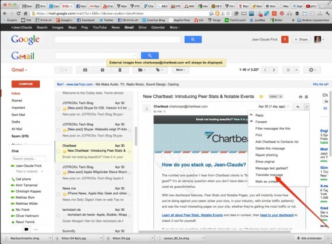Open the Move to folder dropdown
332x244 pixels.
coord(142,70)
